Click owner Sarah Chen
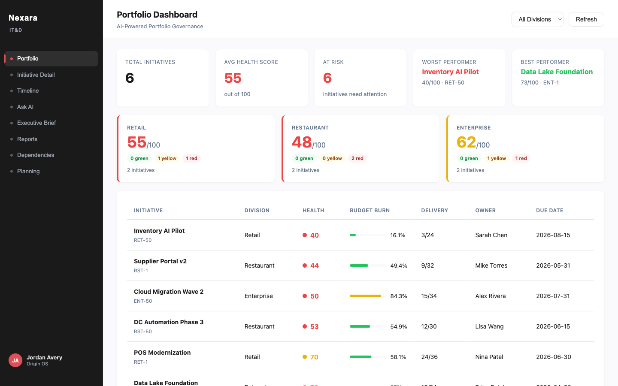618x386 pixels. [x=491, y=235]
